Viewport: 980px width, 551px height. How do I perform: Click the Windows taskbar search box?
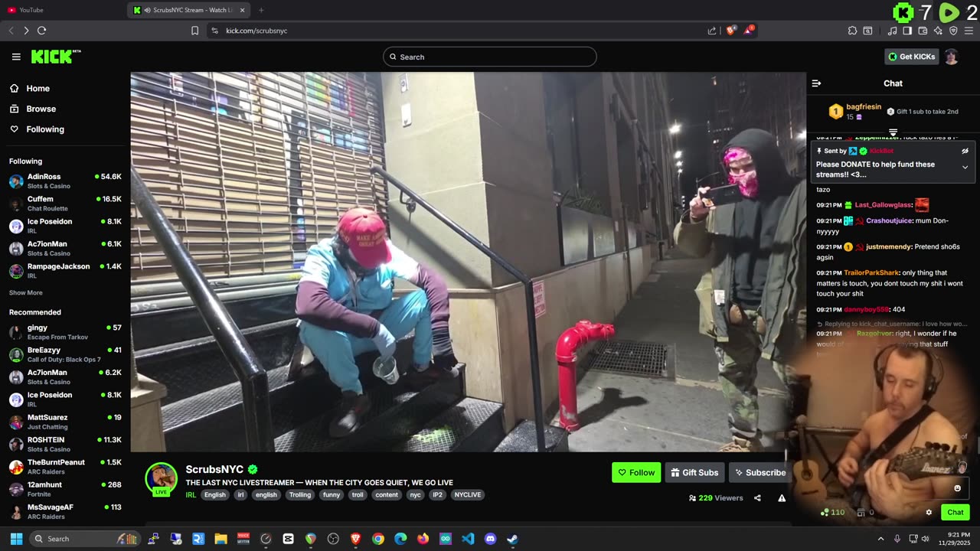coord(84,539)
